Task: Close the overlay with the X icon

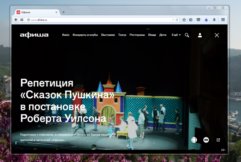Action: click(217, 35)
